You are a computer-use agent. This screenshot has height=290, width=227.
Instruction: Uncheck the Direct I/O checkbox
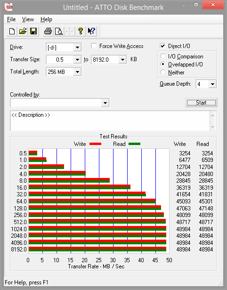[x=162, y=46]
